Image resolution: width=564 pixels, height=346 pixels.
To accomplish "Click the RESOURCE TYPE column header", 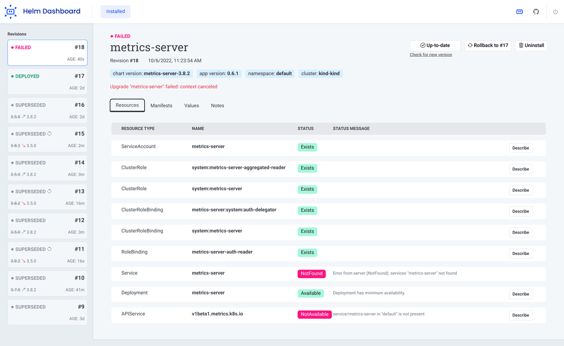I will coord(138,129).
